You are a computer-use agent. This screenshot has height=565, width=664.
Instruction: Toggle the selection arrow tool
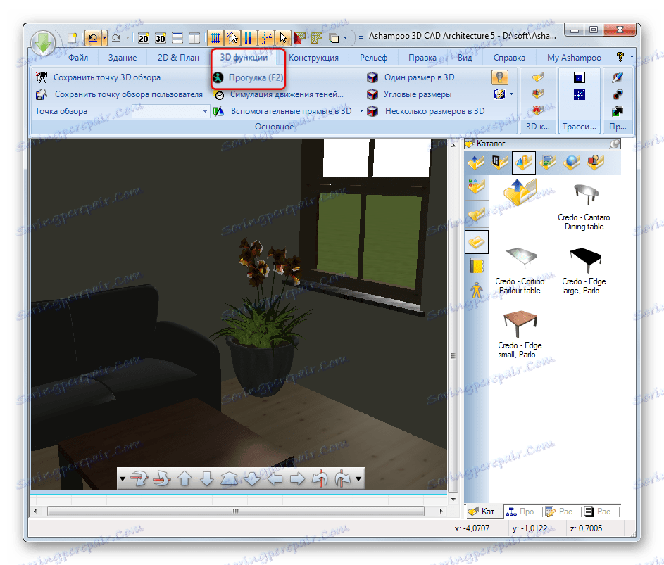pos(283,38)
